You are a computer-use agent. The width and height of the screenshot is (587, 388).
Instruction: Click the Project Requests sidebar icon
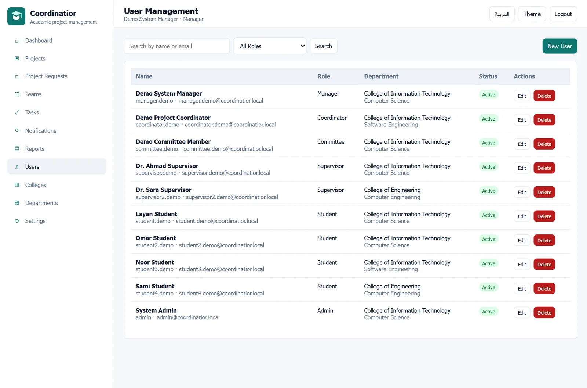pos(17,76)
